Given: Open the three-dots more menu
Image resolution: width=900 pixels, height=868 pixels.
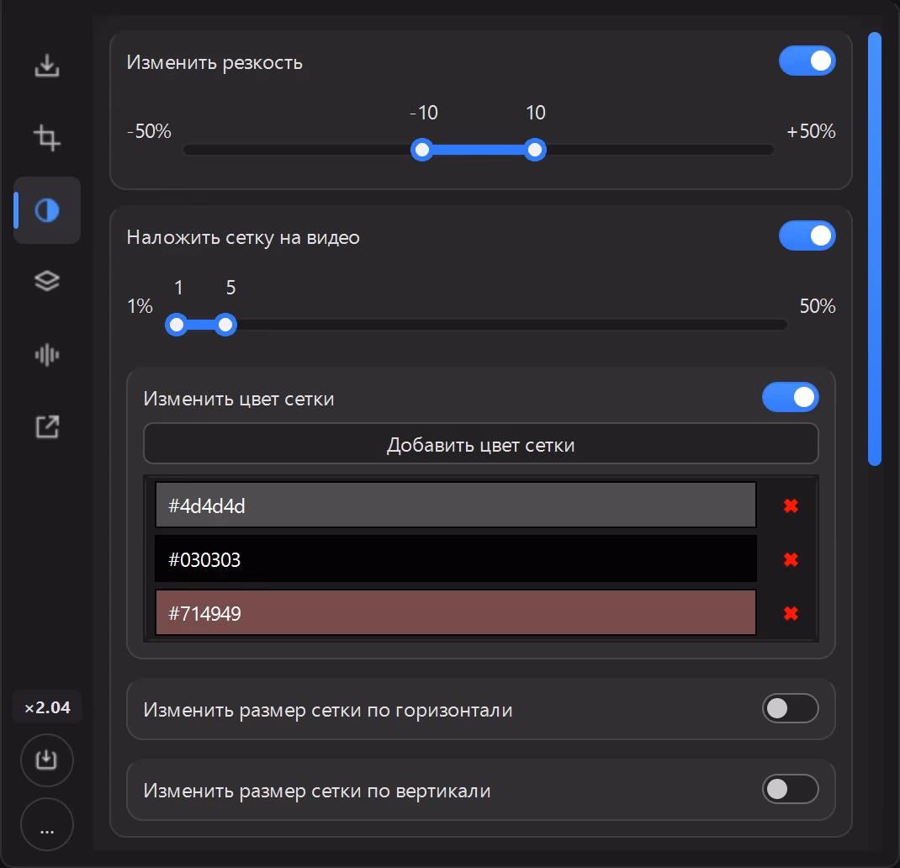Looking at the screenshot, I should [47, 825].
